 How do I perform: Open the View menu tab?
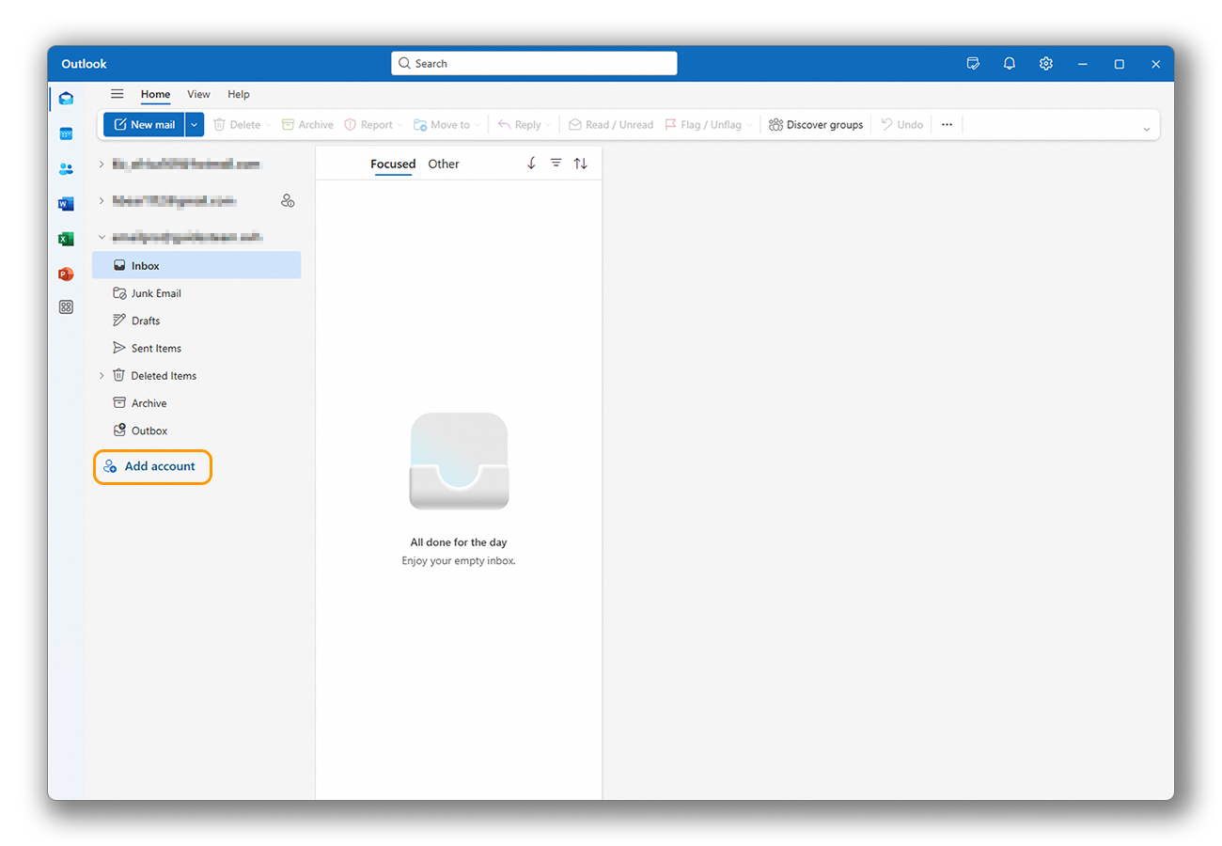pyautogui.click(x=198, y=94)
